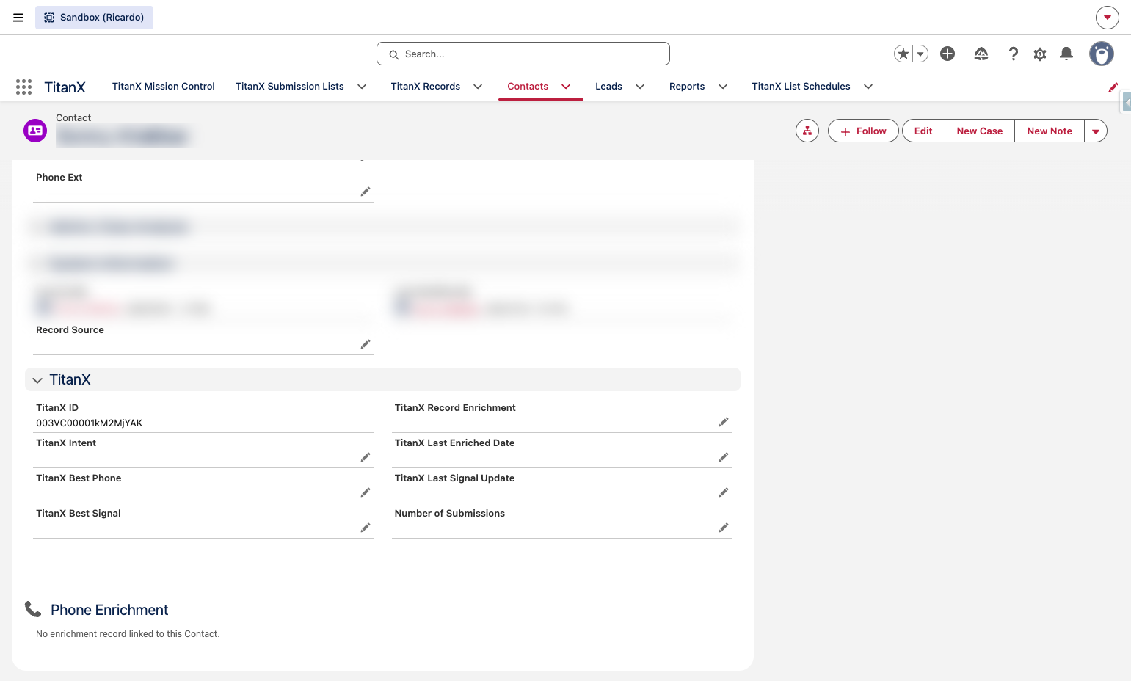This screenshot has height=681, width=1131.
Task: Open the user profile avatar
Action: pos(1101,54)
